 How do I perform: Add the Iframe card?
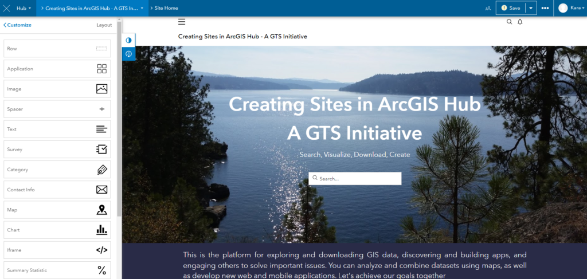[57, 250]
